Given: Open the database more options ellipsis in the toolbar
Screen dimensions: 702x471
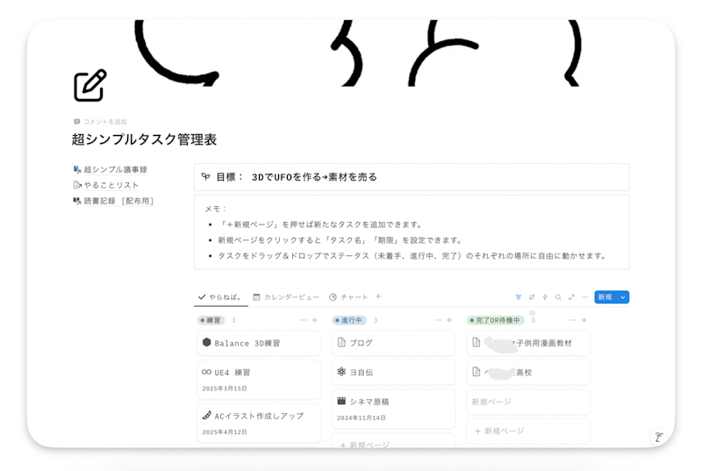Looking at the screenshot, I should click(x=584, y=297).
